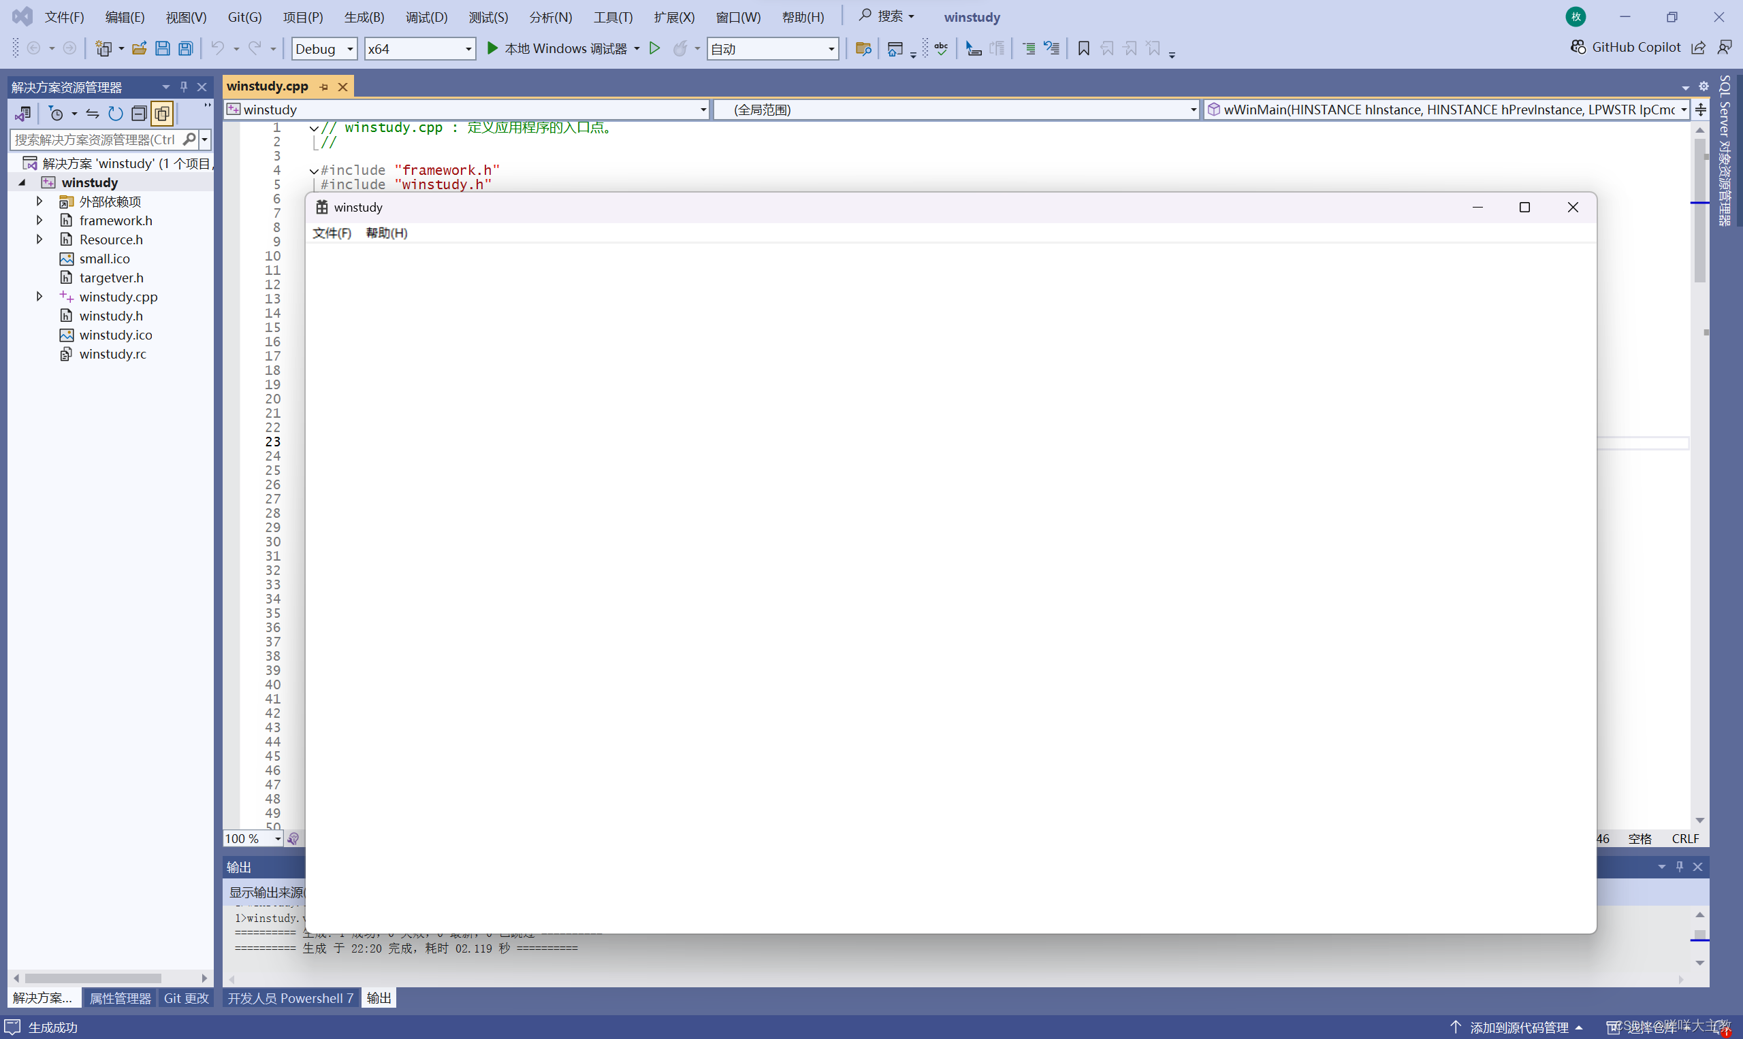Screen dimensions: 1743x1039
Task: Start without debugging using hollow play icon
Action: [654, 48]
